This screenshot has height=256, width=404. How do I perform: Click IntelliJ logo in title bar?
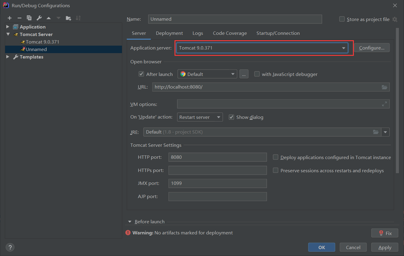(x=5, y=5)
